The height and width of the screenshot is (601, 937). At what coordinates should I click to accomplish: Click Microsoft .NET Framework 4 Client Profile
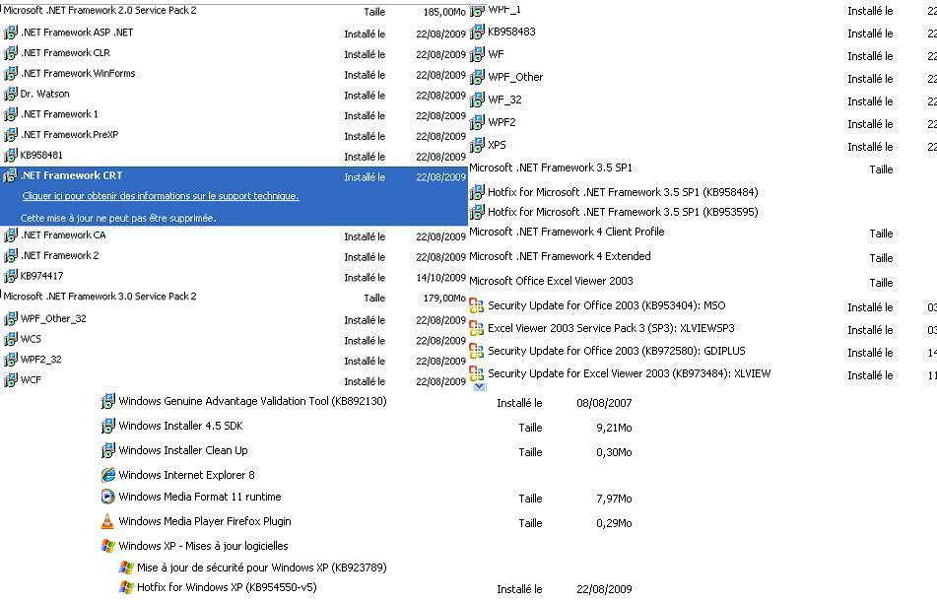point(567,232)
